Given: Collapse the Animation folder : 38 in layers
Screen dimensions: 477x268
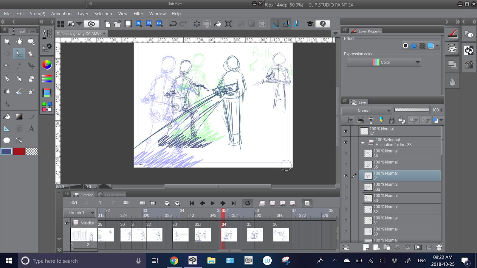Looking at the screenshot, I should [x=363, y=143].
